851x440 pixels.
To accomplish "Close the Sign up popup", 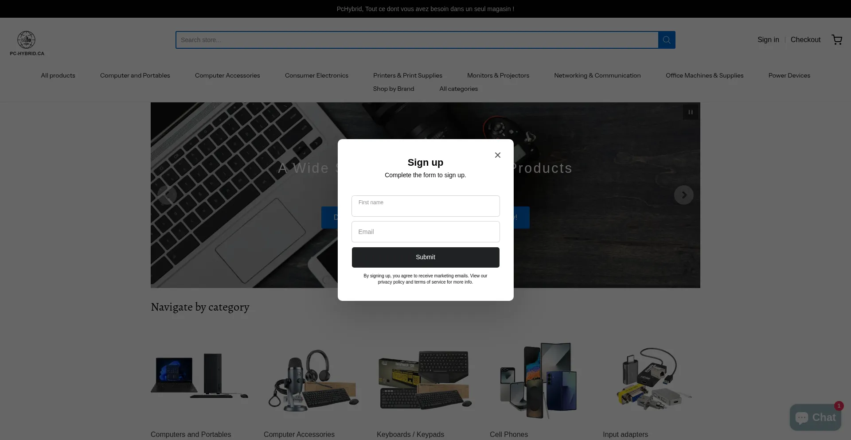I will (x=498, y=155).
